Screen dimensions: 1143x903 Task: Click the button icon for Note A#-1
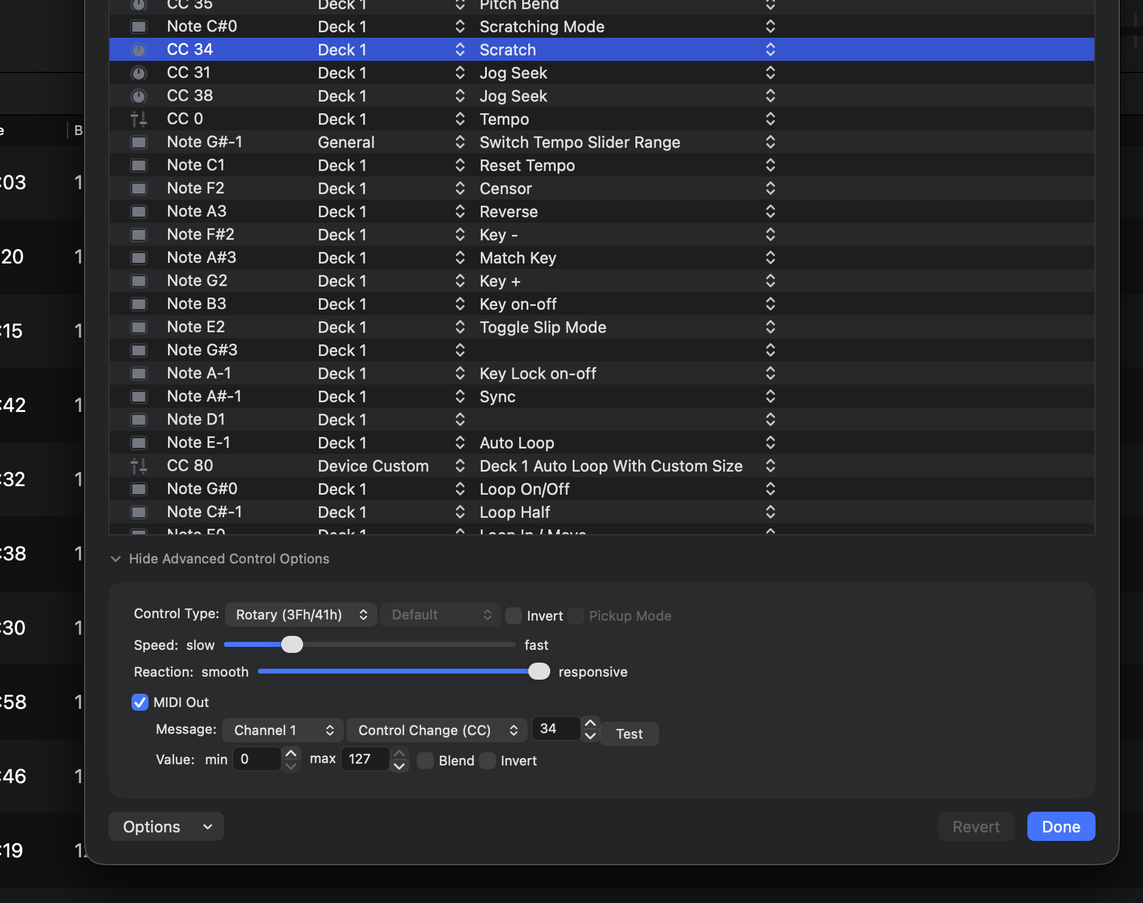(x=139, y=397)
